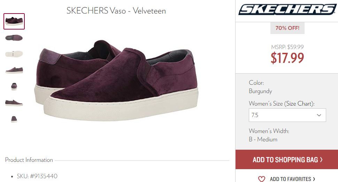Select the top-view shoe thumbnail

tap(14, 38)
